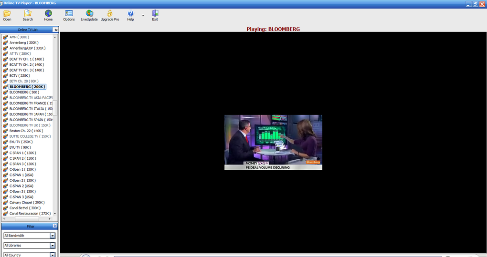487x257 pixels.
Task: Open the All Libraries dropdown
Action: click(53, 246)
